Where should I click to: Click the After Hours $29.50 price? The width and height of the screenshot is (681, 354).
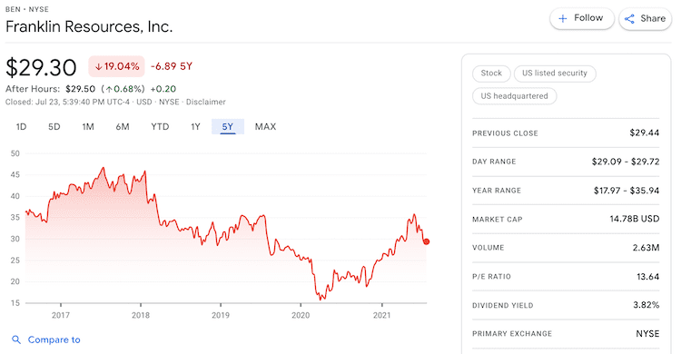tap(80, 89)
